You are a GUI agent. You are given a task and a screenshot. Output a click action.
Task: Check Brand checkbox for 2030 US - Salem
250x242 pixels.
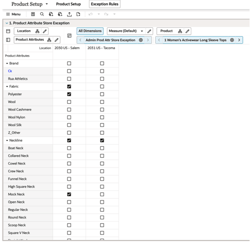point(69,63)
